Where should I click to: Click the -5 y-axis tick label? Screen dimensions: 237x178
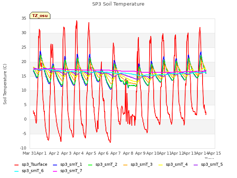[24, 133]
